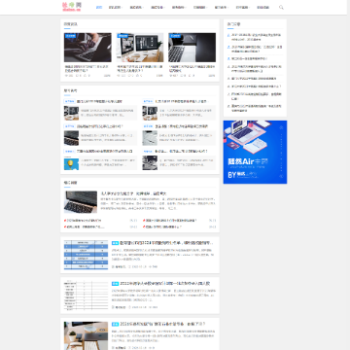This screenshot has height=350, width=350.
Task: Open the dual monitor desk featured thumbnail
Action: point(140,48)
